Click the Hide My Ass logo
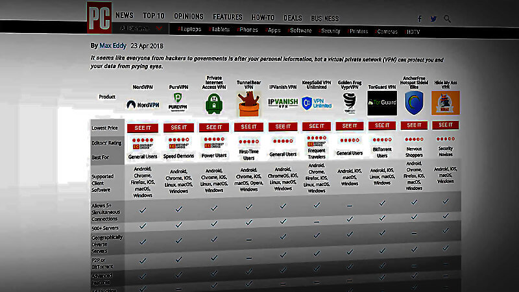This screenshot has height=292, width=519. [445, 103]
